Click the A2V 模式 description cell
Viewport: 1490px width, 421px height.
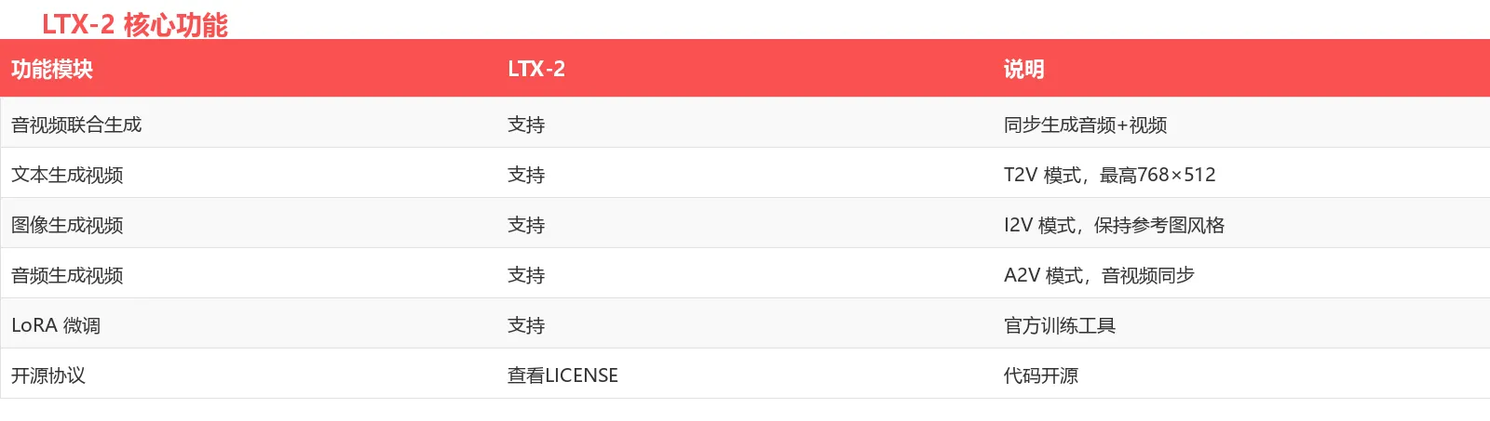tap(1099, 275)
